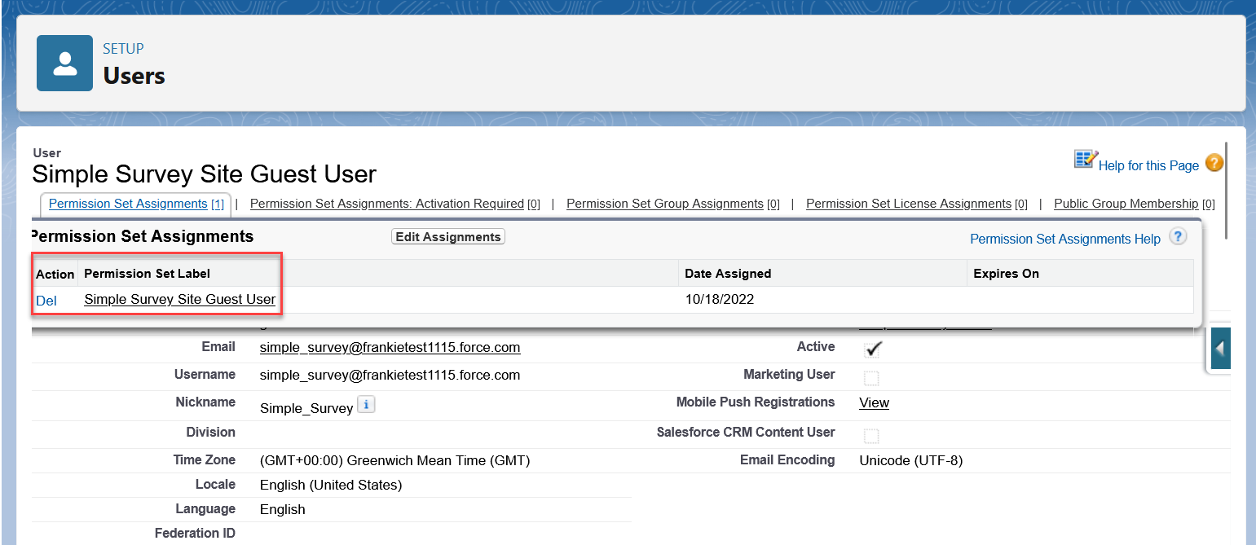
Task: Toggle the Active checkbox
Action: pos(872,349)
